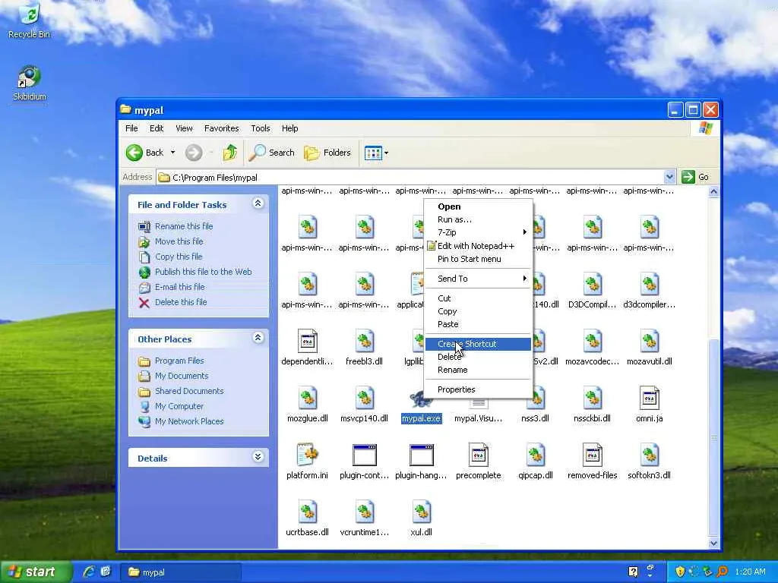Screen dimensions: 778x583
Task: Toggle the Folders pane button
Action: coord(327,153)
